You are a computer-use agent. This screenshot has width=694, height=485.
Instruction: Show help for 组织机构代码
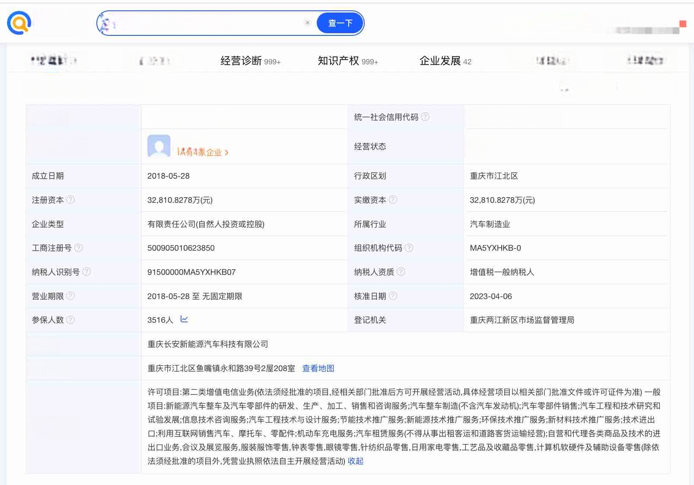(409, 248)
